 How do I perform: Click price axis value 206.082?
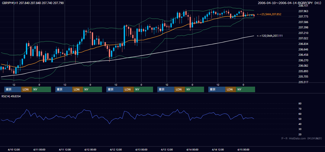303,66
